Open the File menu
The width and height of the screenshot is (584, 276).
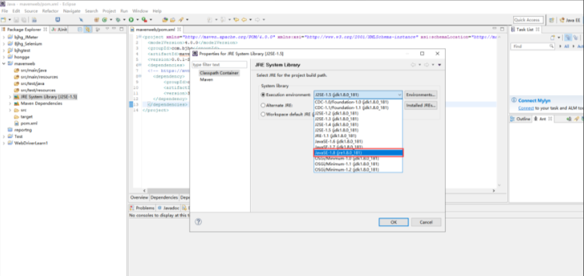4,11
